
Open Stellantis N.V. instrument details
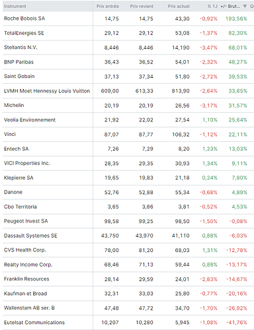21,48
